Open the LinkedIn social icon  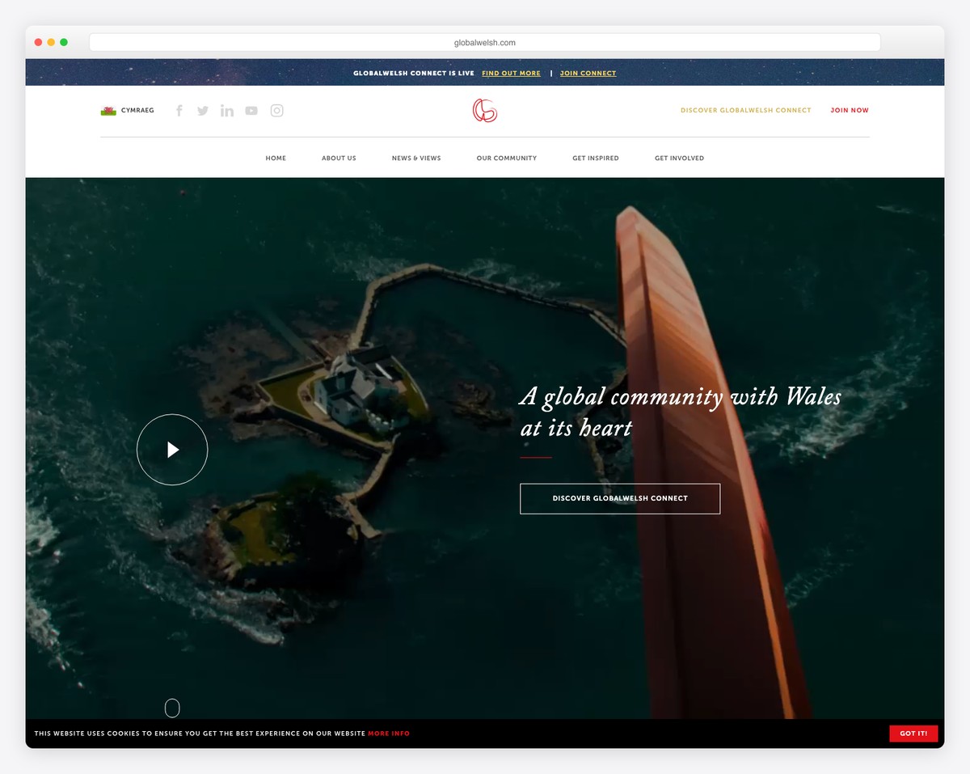pyautogui.click(x=227, y=111)
